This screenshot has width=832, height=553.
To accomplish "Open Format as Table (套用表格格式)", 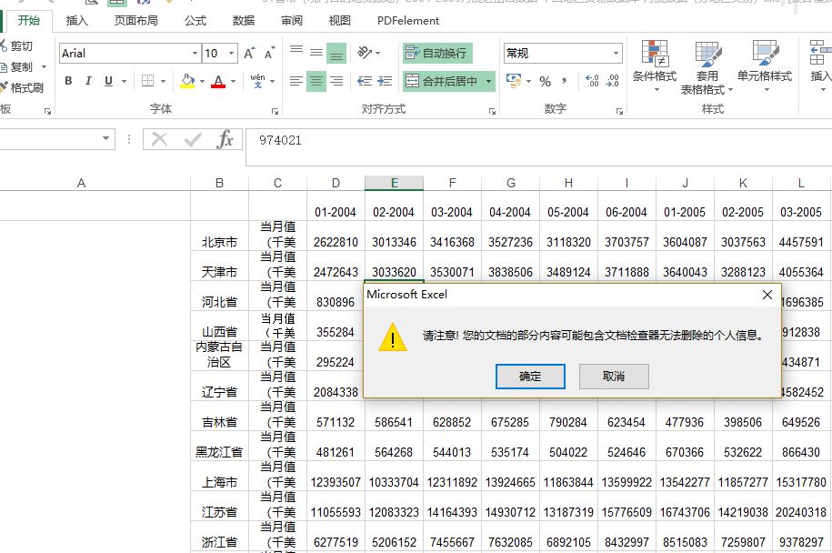I will 707,67.
